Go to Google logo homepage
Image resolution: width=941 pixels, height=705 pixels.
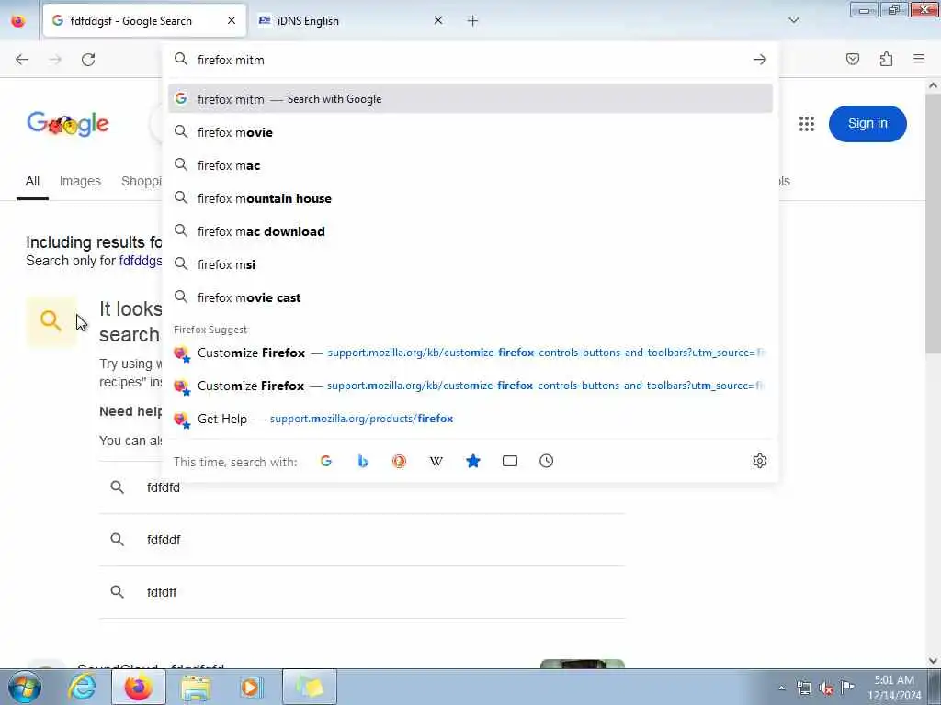click(x=68, y=124)
